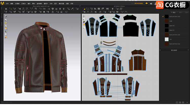The width and height of the screenshot is (190, 105).
Task: Click top icon in 3D window's vertical toolbar
Action: click(x=6, y=16)
